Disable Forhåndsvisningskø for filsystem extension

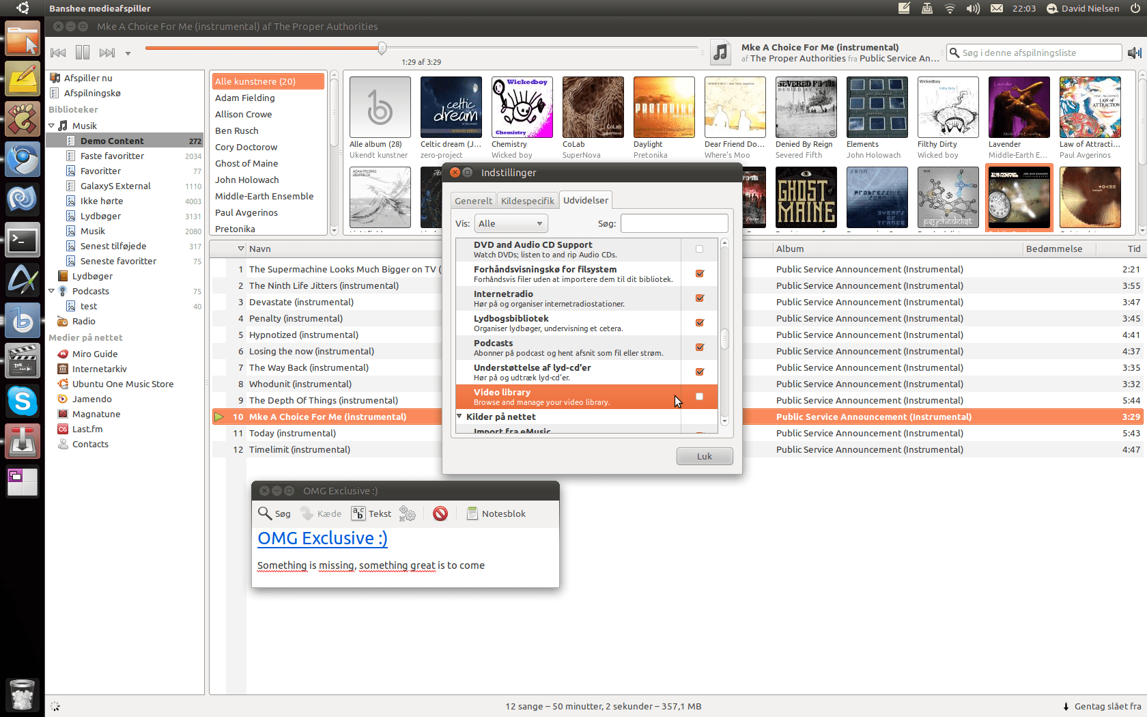pos(699,274)
